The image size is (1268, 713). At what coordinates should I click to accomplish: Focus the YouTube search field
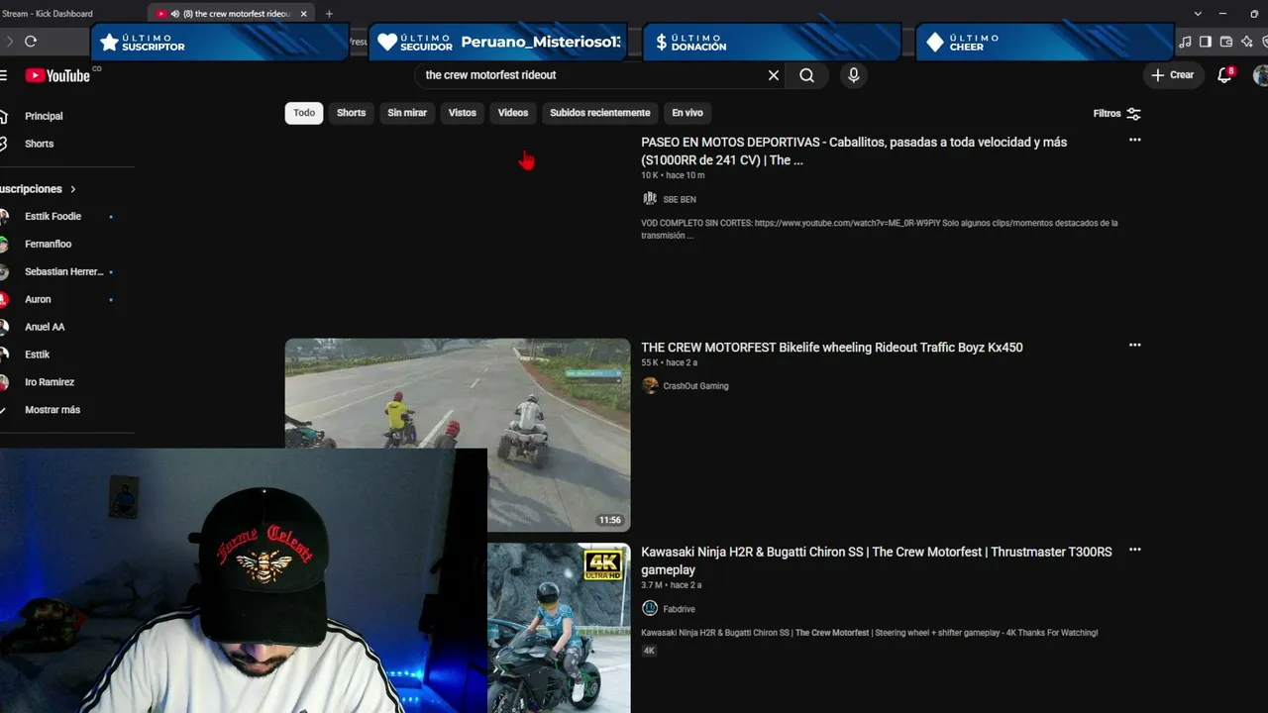[592, 75]
